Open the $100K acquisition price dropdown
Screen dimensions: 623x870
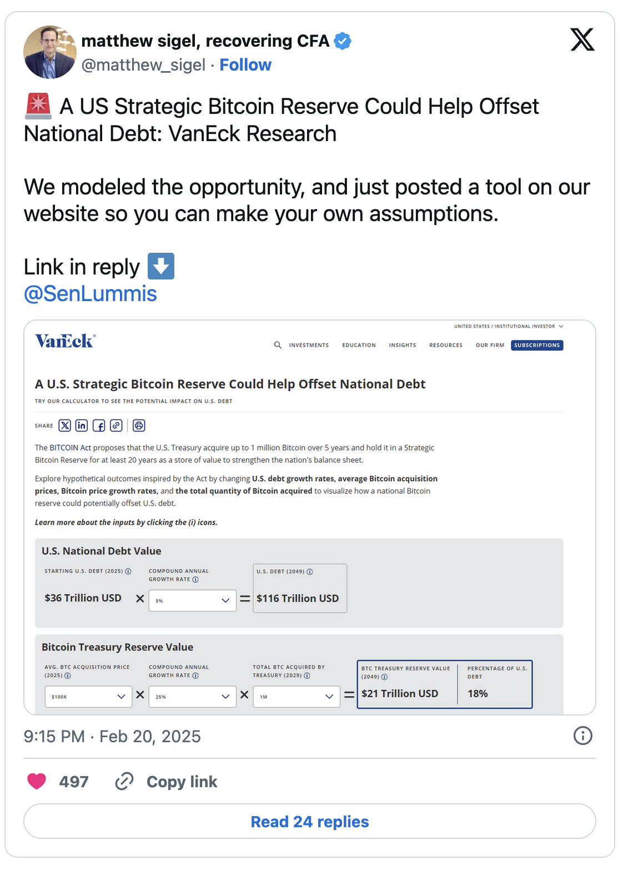pos(88,697)
